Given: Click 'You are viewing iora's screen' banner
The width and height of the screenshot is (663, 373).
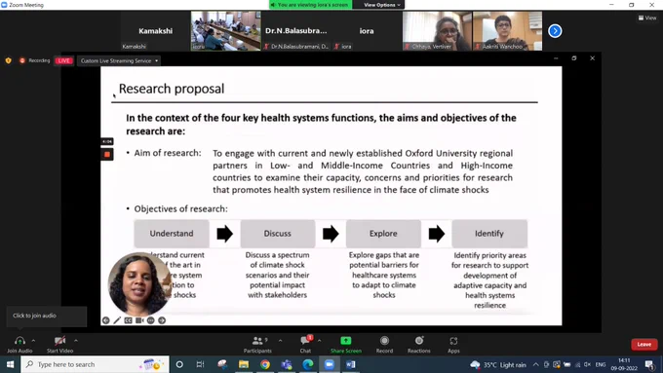Looking at the screenshot, I should 311,5.
